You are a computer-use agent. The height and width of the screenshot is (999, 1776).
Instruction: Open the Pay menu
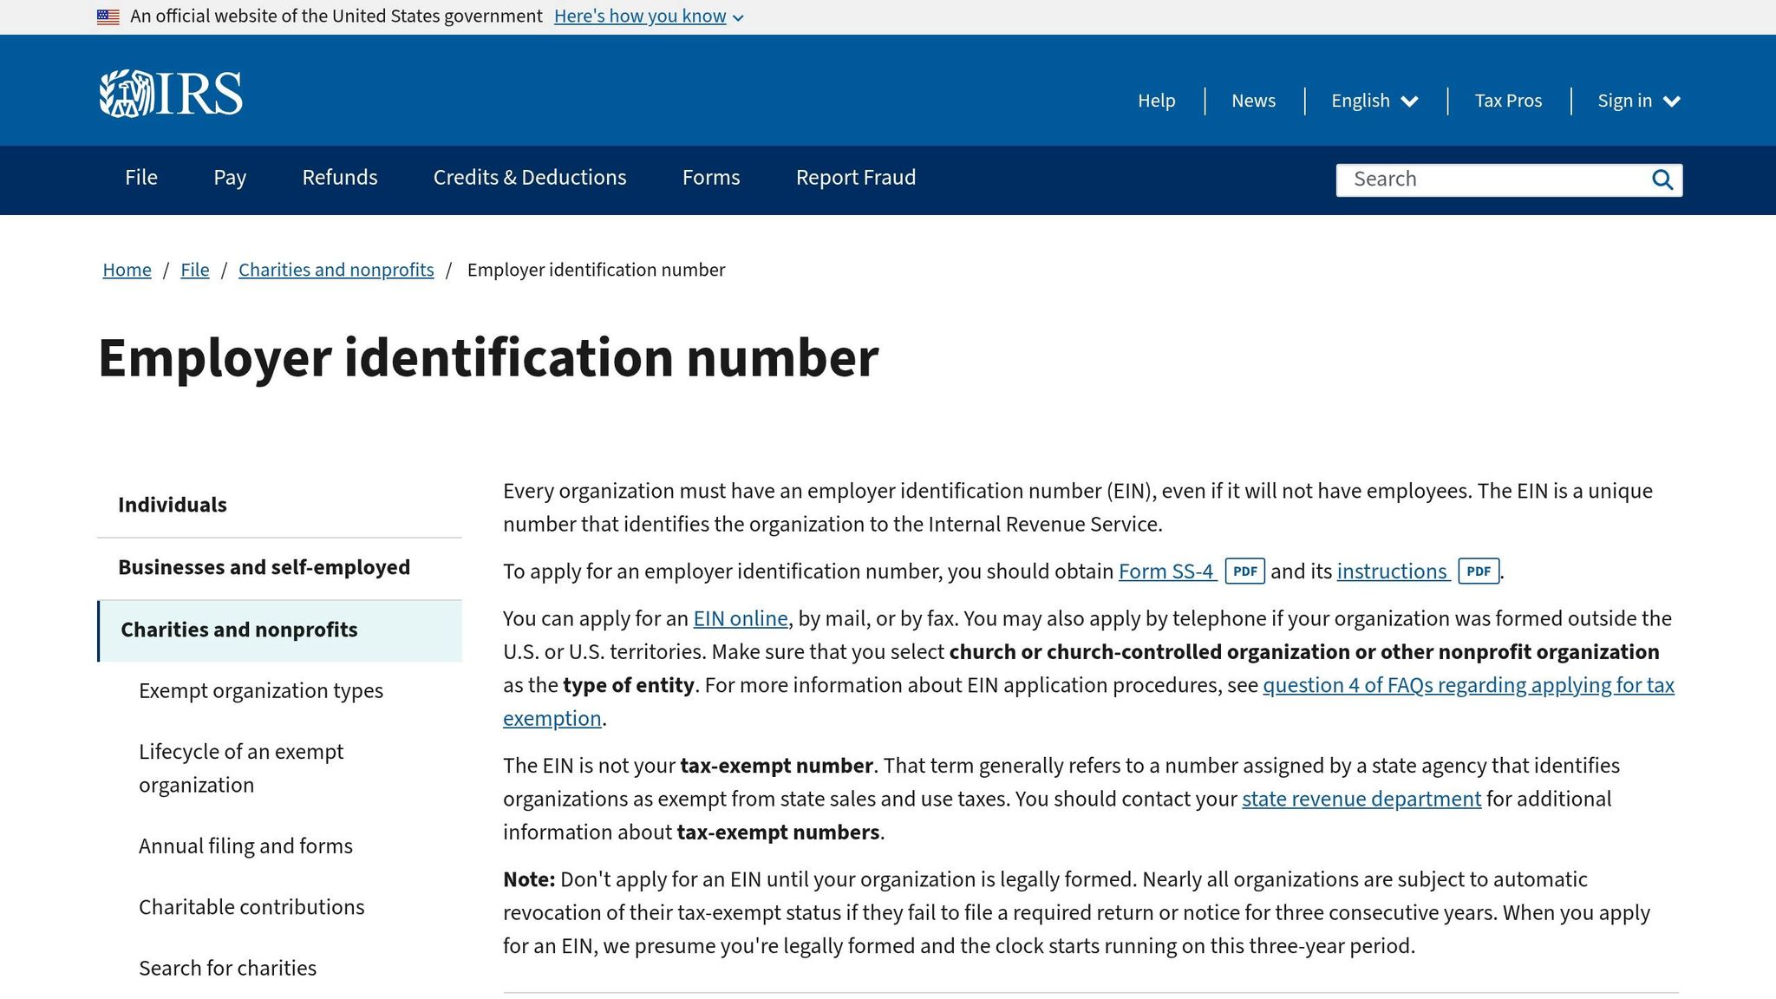[230, 178]
